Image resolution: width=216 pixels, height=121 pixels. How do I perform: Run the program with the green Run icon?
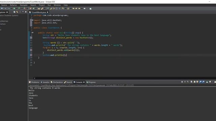tap(14, 8)
